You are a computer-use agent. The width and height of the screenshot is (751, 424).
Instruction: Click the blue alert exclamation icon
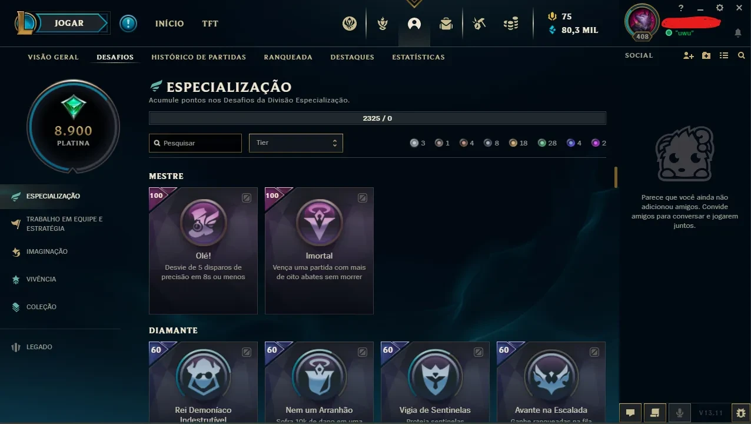128,24
